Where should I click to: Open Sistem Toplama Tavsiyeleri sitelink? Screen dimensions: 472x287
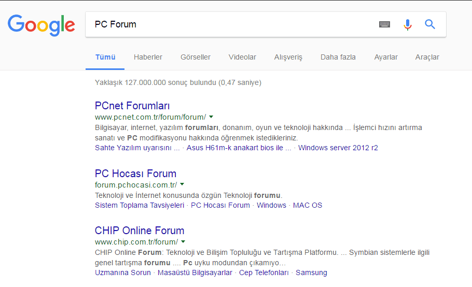[x=140, y=205]
